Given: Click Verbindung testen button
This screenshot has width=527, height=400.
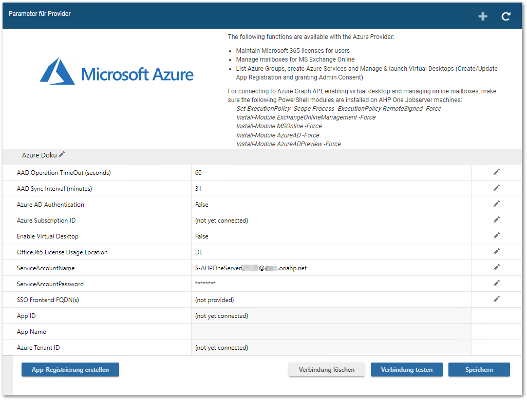Looking at the screenshot, I should click(407, 369).
